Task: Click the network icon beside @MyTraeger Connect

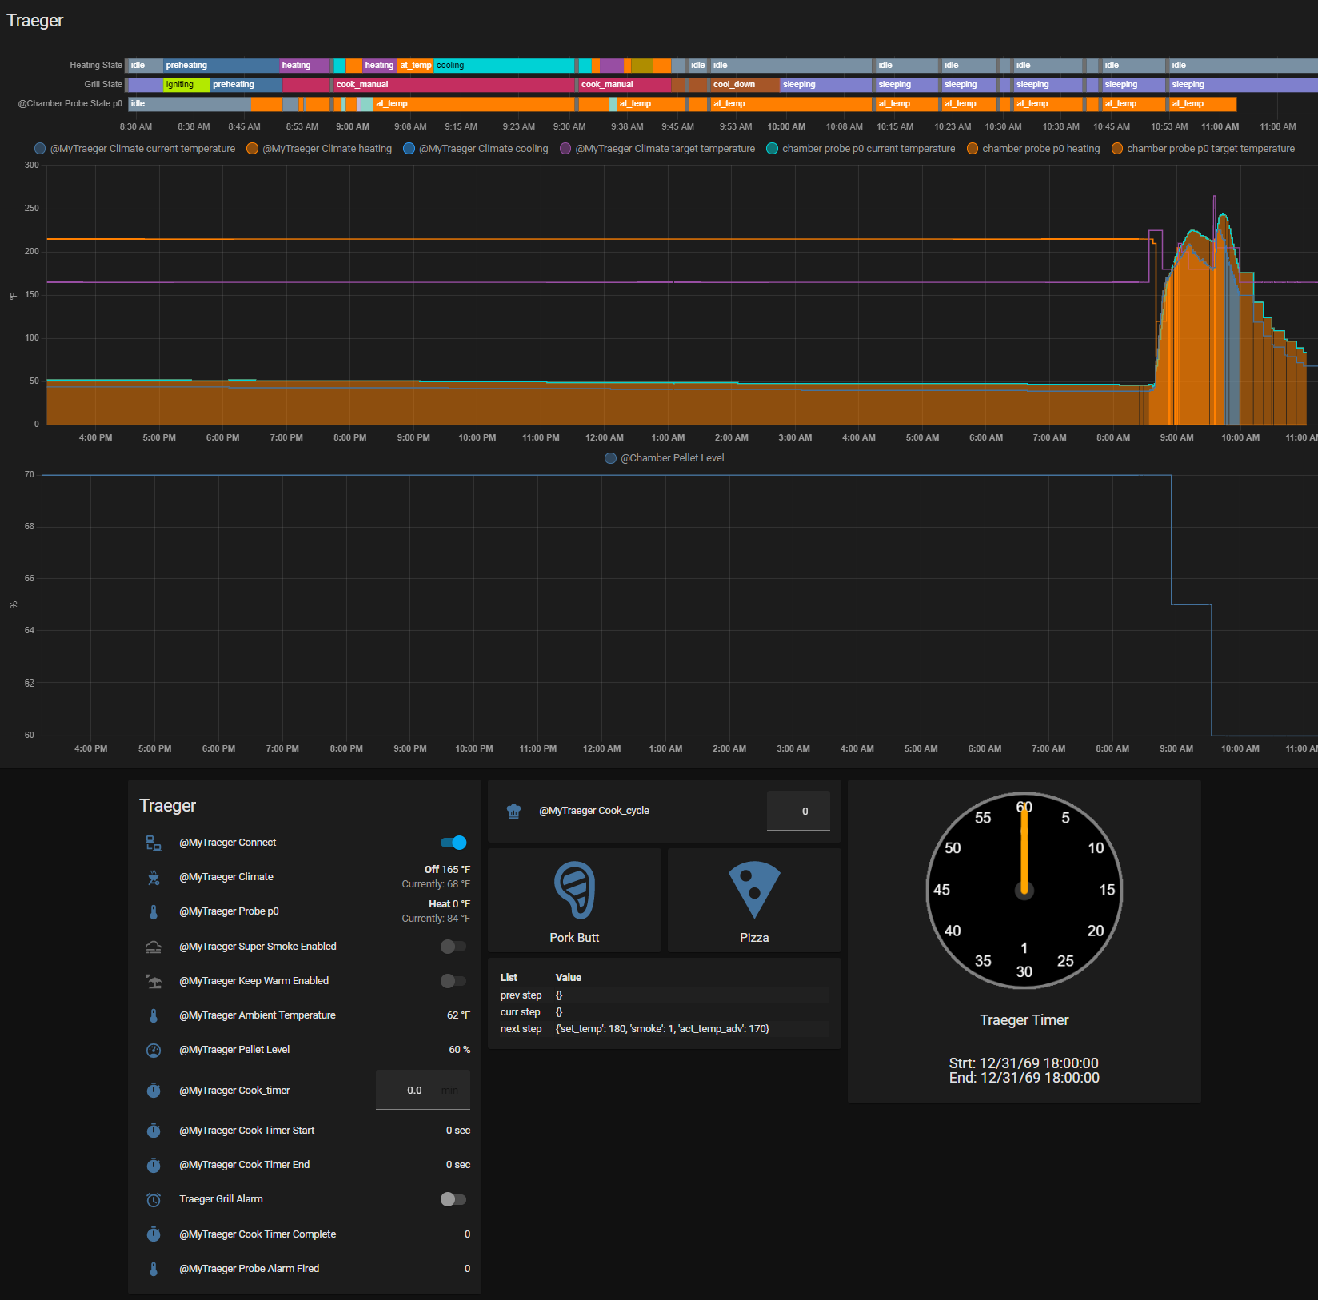Action: [x=154, y=843]
